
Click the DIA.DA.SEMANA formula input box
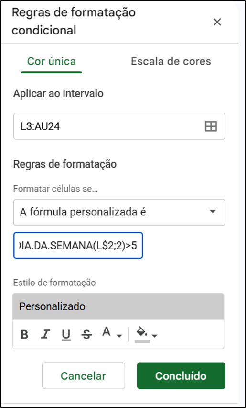(x=78, y=245)
